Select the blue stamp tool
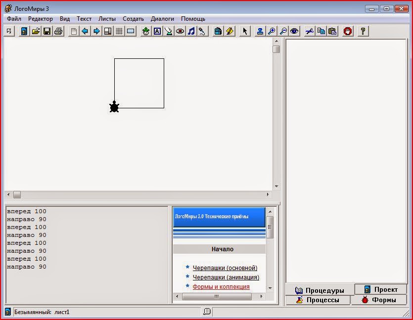 click(x=260, y=31)
